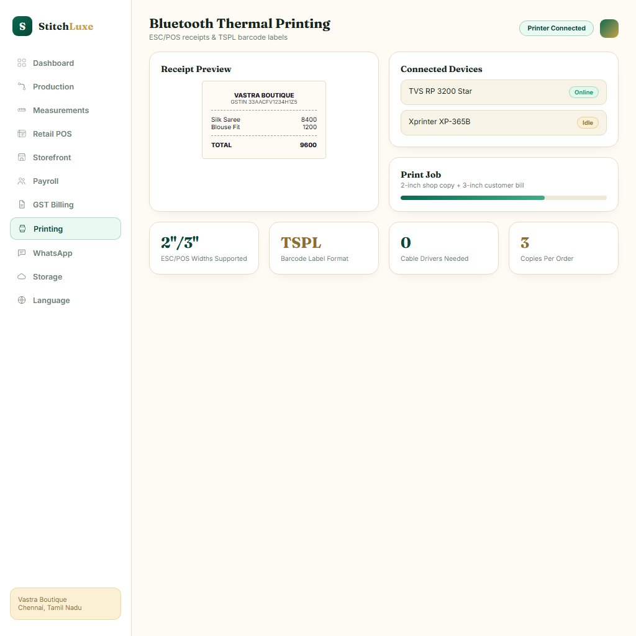Click the Payroll people icon

(x=22, y=181)
